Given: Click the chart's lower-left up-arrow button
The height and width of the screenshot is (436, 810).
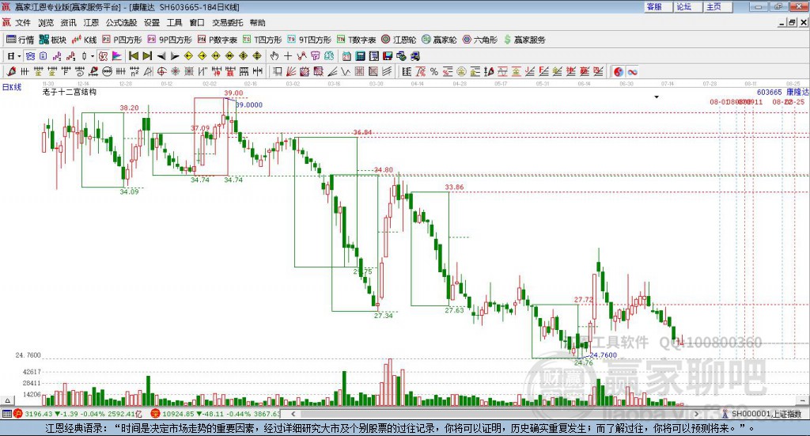Looking at the screenshot, I should point(7,400).
